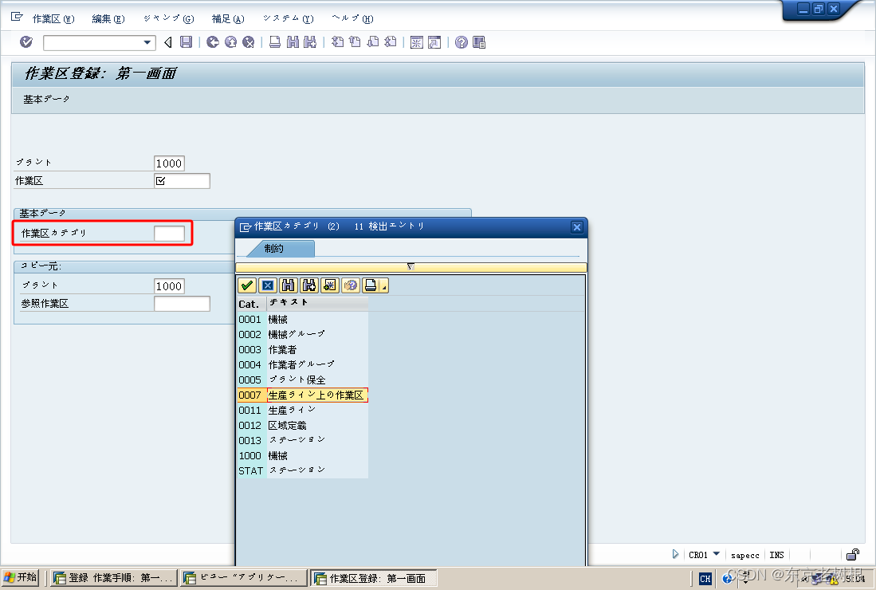Open the Print icon in the standard toolbar
Screen dimensions: 876x590
pos(275,42)
